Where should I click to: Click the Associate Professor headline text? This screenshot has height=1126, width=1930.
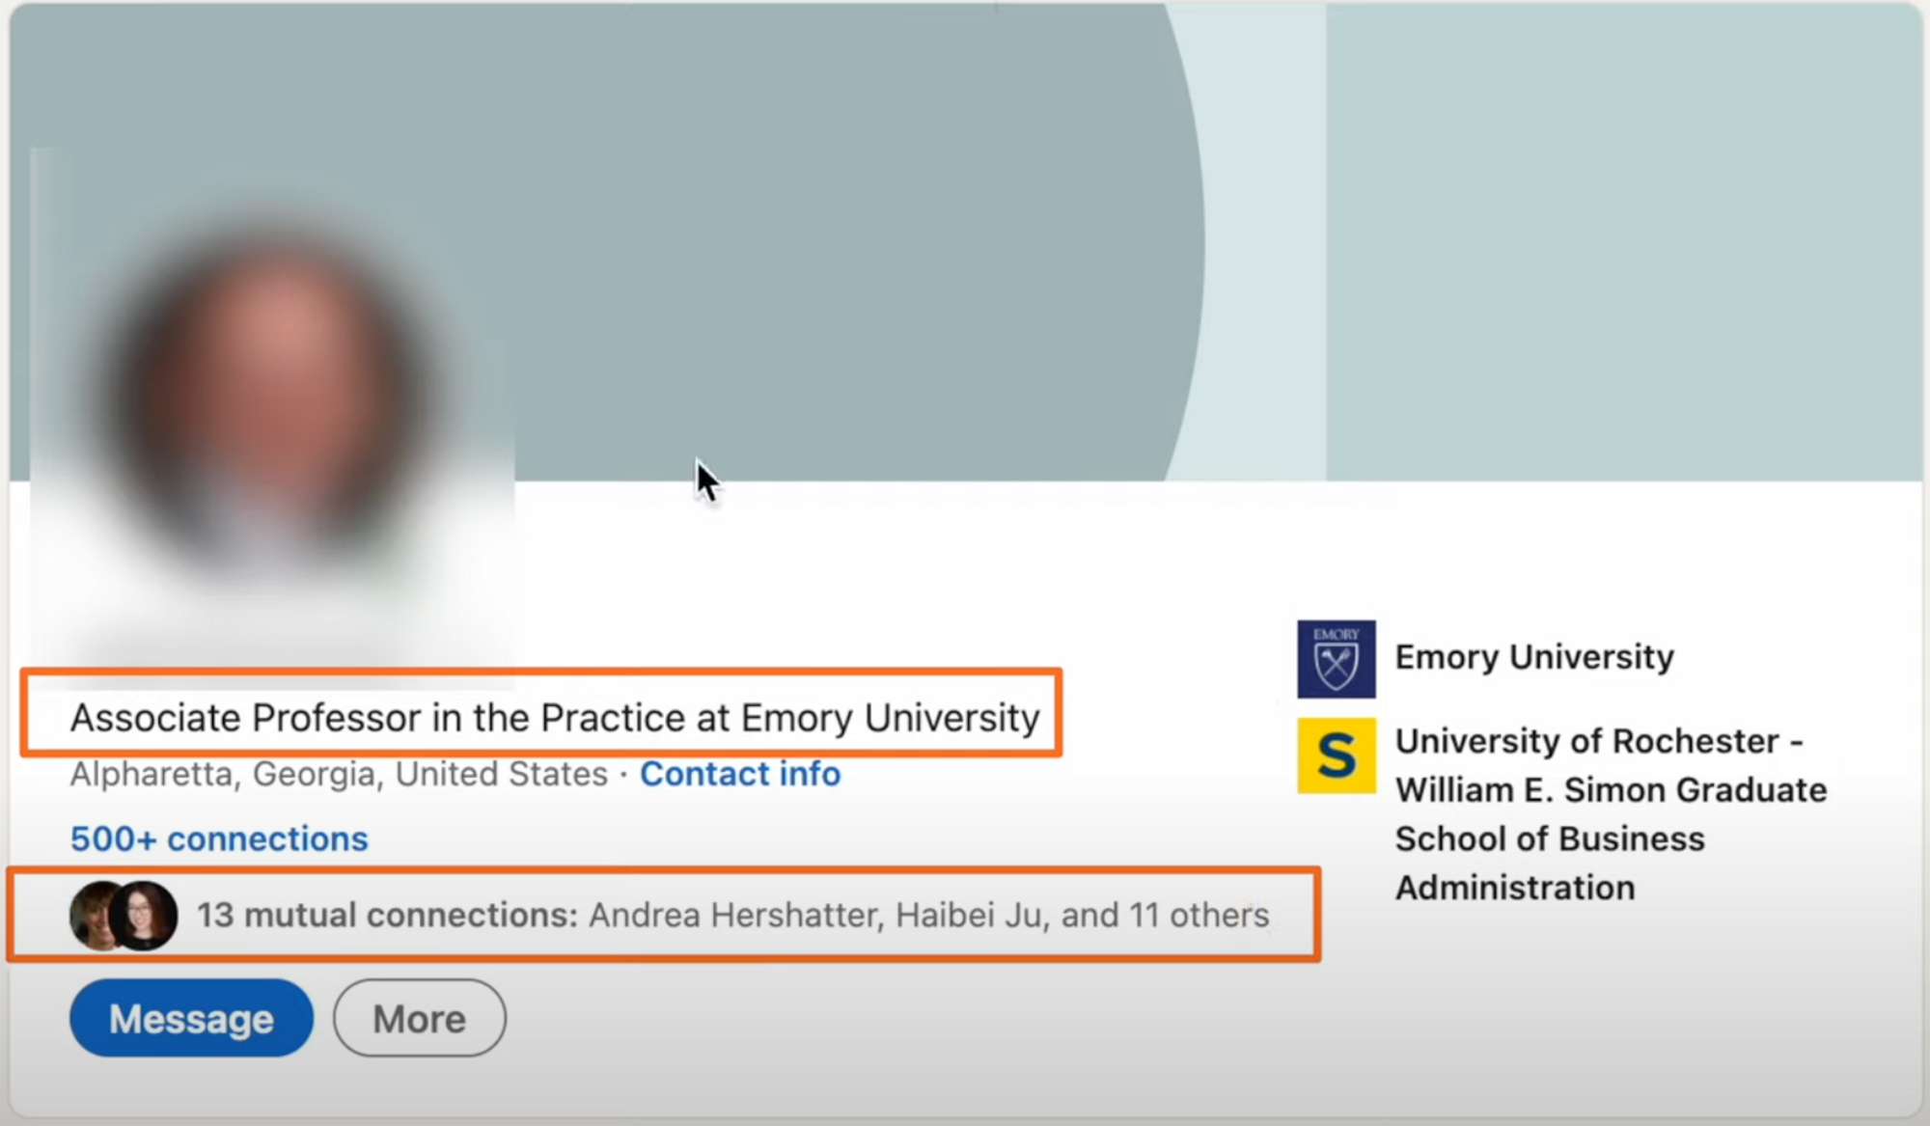pos(555,718)
